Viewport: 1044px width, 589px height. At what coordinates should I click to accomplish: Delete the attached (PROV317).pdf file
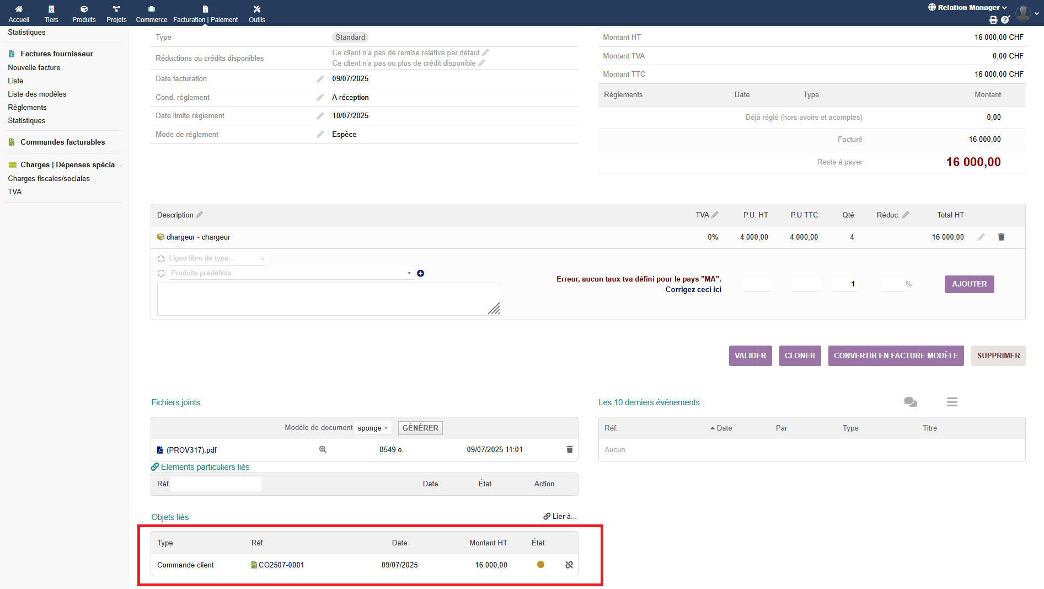(x=569, y=450)
